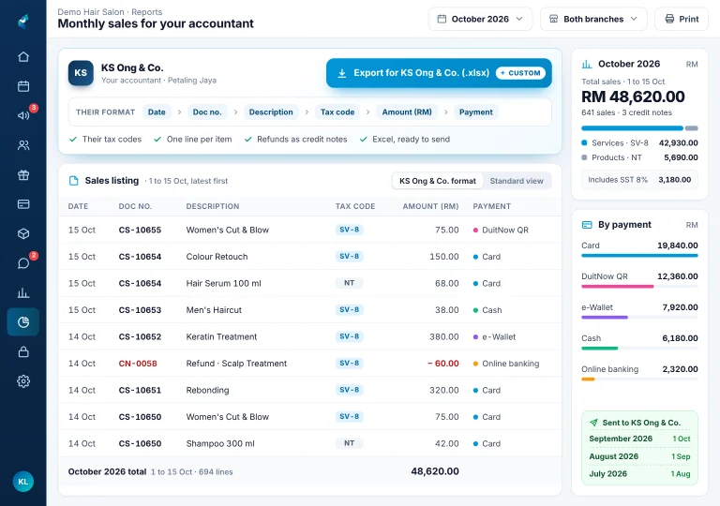Viewport: 720px width, 506px height.
Task: Click the card icon beside By payment
Action: pyautogui.click(x=587, y=225)
